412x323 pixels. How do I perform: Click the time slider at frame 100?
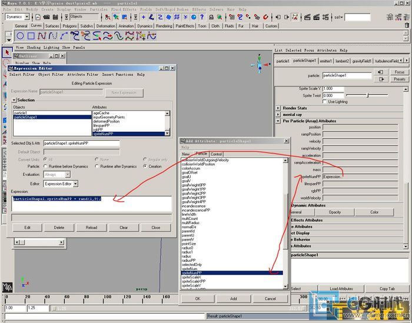[x=103, y=299]
